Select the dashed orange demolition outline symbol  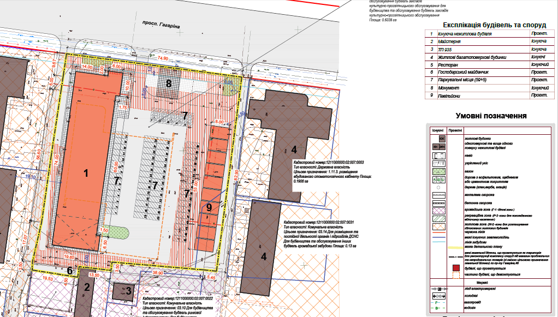click(455, 276)
